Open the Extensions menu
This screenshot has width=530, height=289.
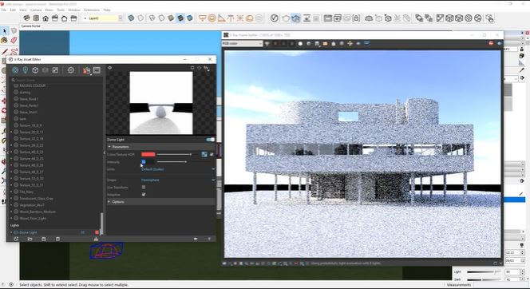(92, 10)
